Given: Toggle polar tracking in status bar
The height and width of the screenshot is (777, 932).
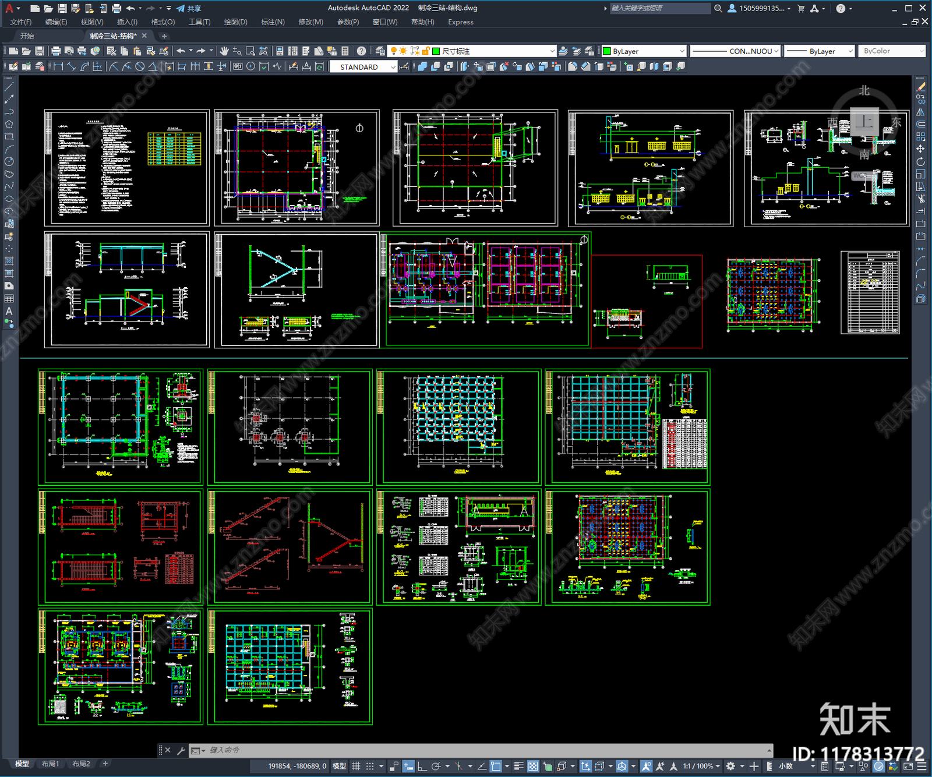Looking at the screenshot, I should coord(436,766).
